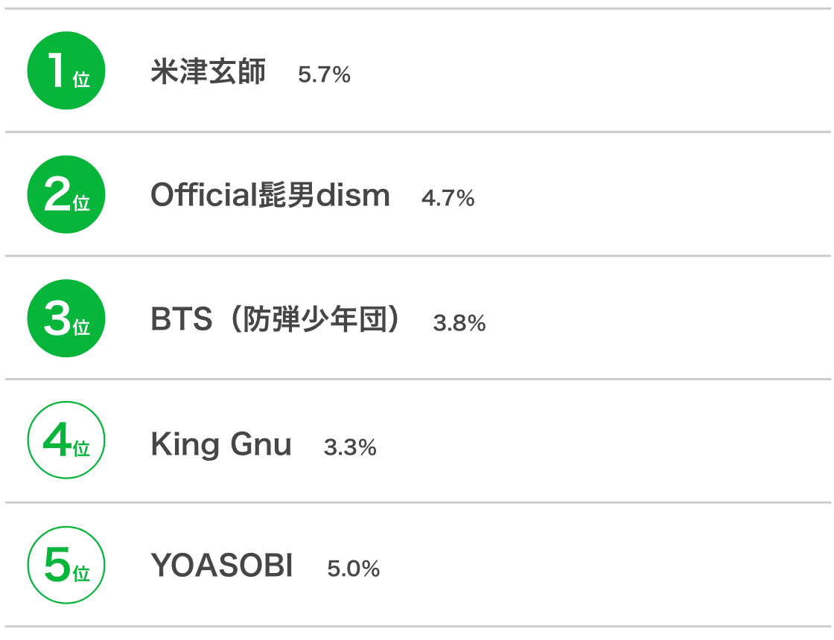Click the green 位 kanji in fifth-place badge
Image resolution: width=834 pixels, height=640 pixels.
(81, 574)
